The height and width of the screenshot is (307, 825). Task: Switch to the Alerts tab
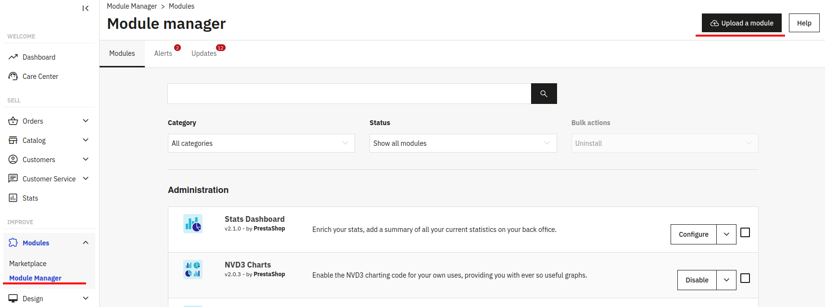pyautogui.click(x=163, y=53)
